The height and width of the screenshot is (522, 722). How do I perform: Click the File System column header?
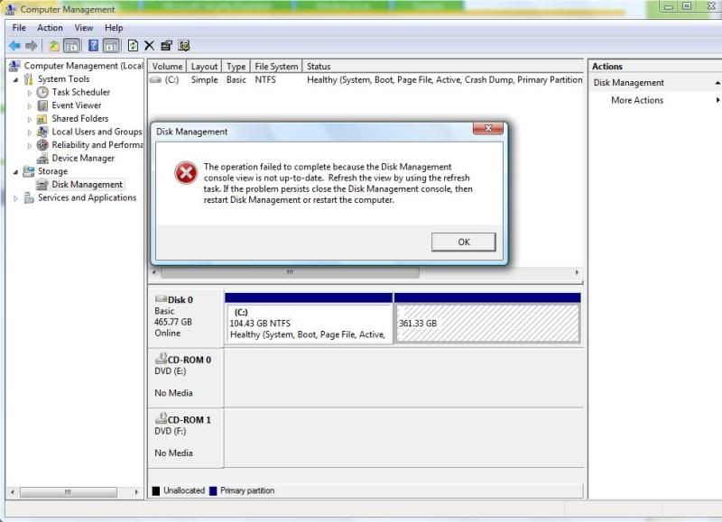tap(276, 67)
